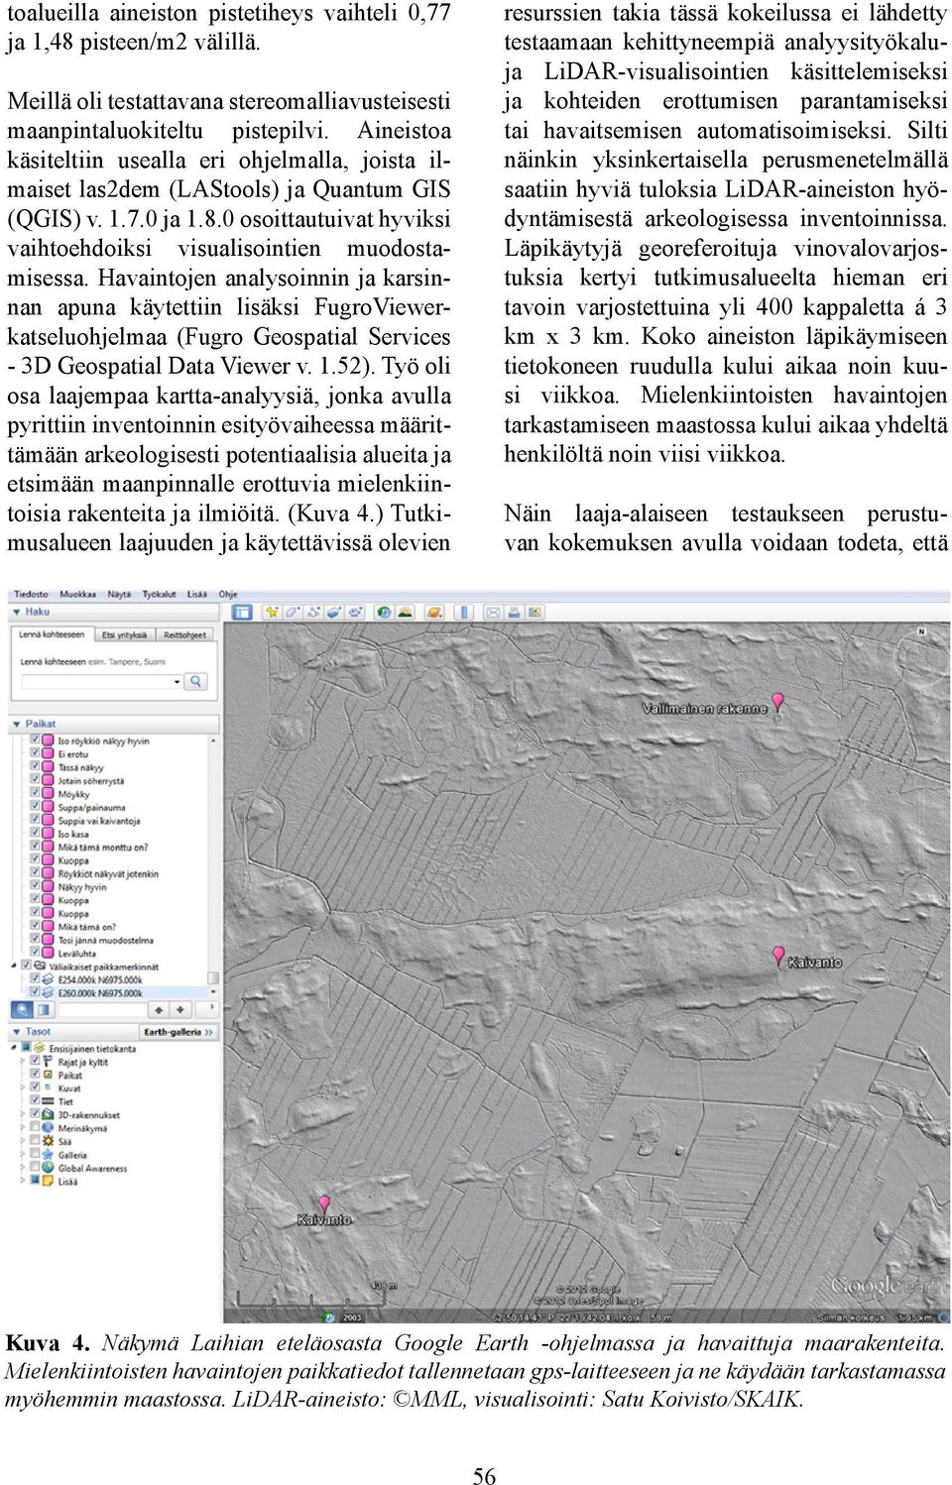
Task: Switch to the Reittiohjeet tab
Action: pyautogui.click(x=185, y=634)
